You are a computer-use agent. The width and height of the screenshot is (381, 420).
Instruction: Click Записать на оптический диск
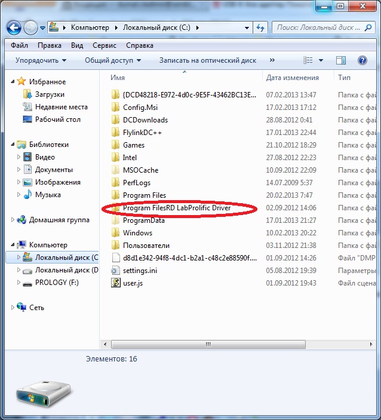(x=208, y=60)
